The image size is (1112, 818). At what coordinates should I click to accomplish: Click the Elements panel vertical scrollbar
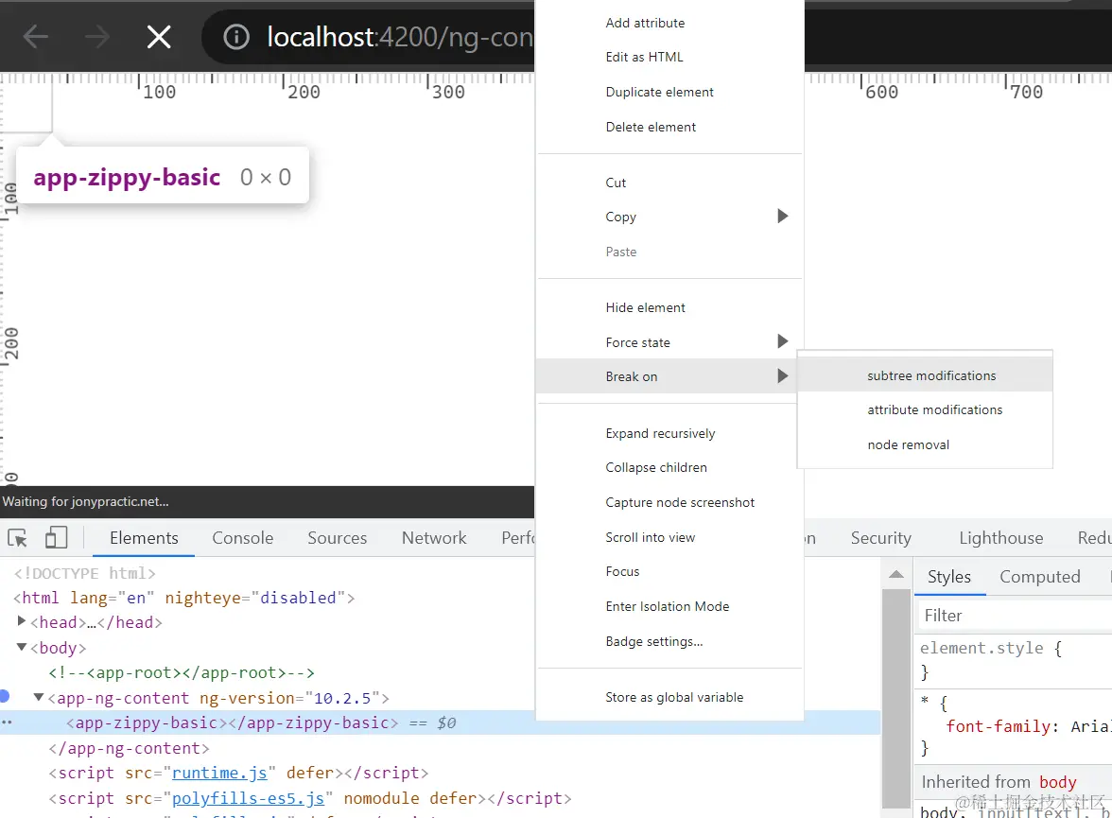(x=896, y=698)
